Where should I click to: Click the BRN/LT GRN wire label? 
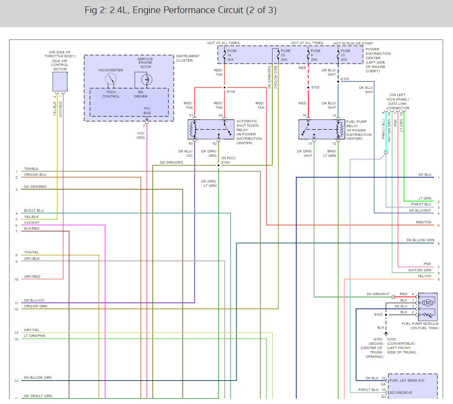point(330,153)
